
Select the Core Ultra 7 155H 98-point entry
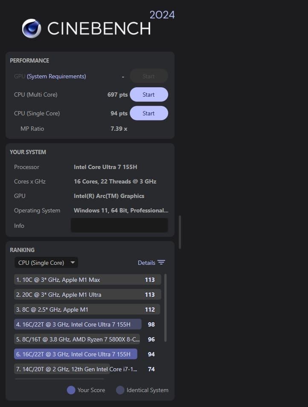point(78,324)
